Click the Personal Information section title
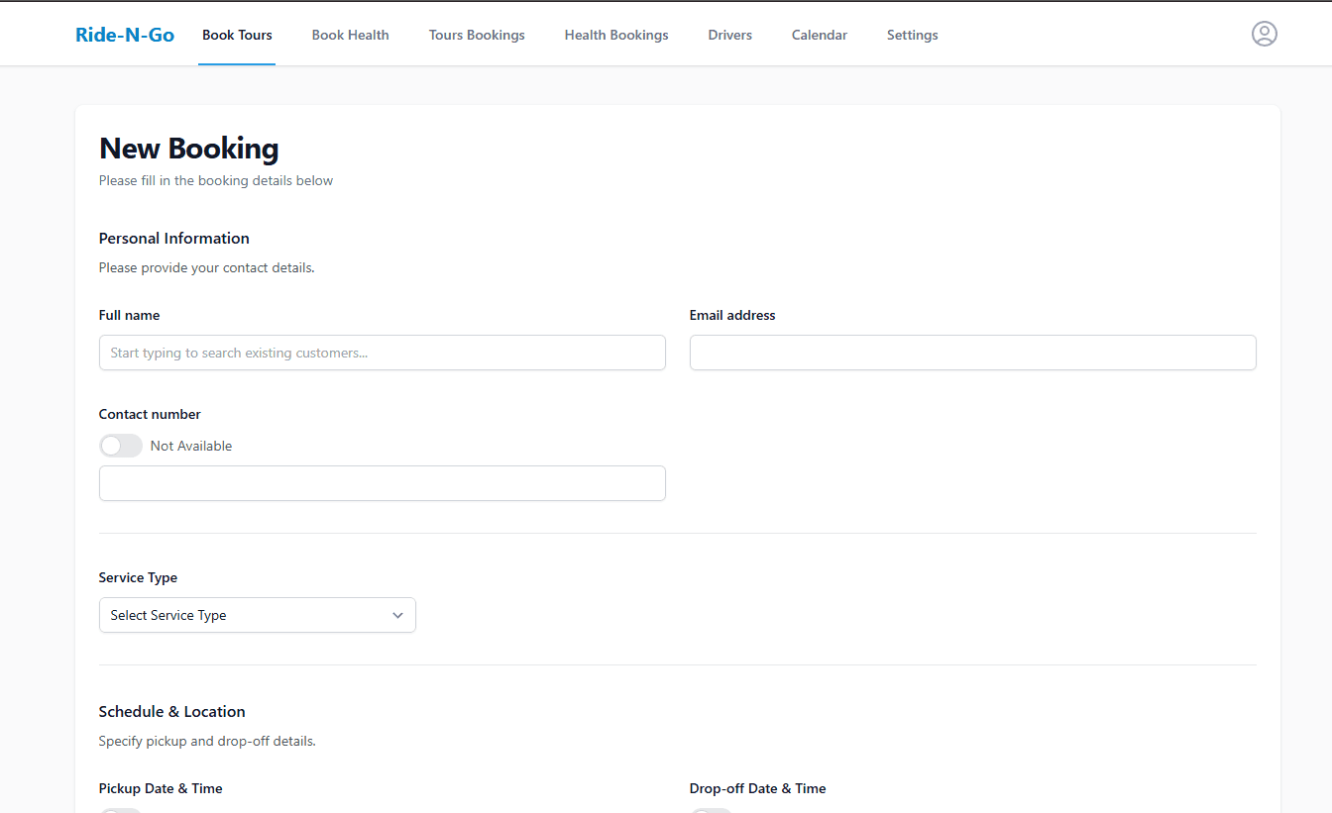This screenshot has width=1332, height=813. 174,239
